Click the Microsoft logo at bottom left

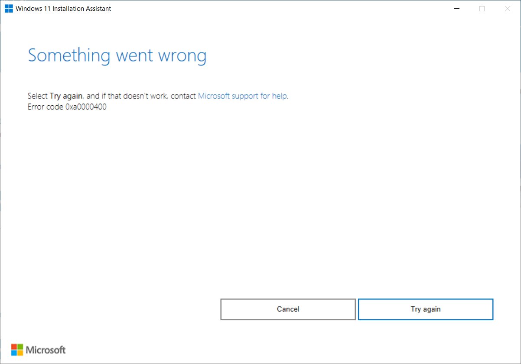coord(39,350)
